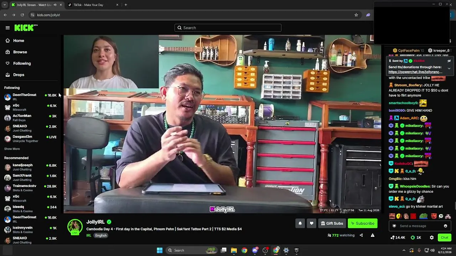Image resolution: width=456 pixels, height=256 pixels.
Task: Show hidden system tray icons
Action: [404, 250]
